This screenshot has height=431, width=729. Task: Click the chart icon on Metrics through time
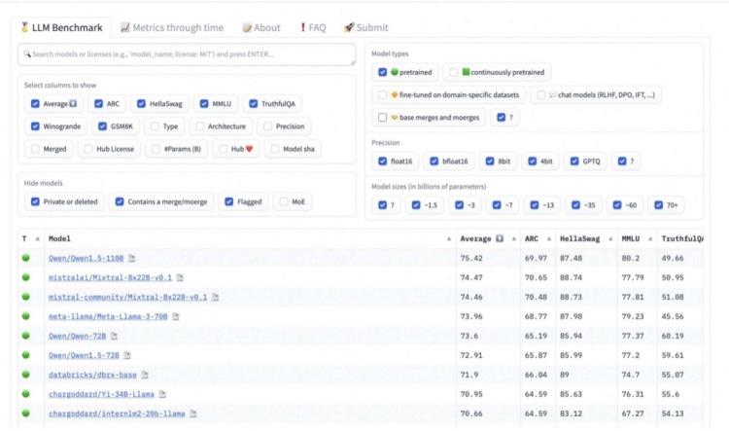point(125,27)
